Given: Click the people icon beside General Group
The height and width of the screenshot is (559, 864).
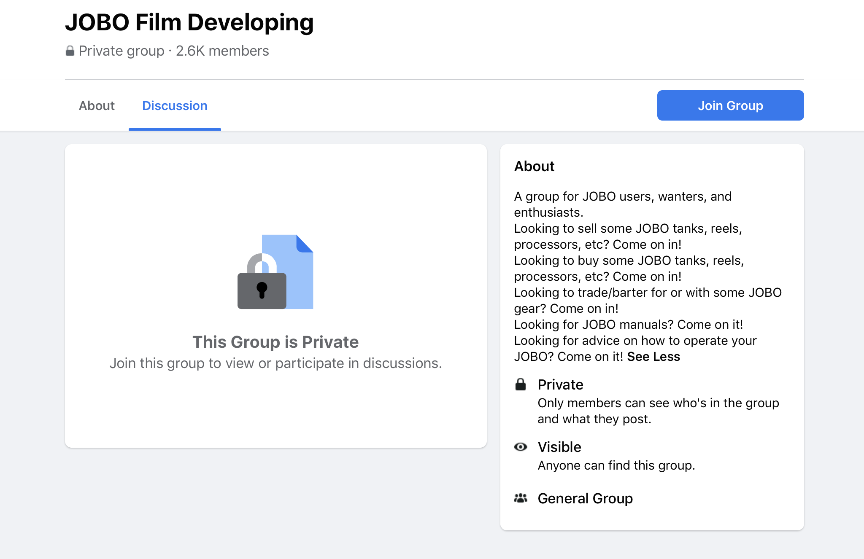Looking at the screenshot, I should [x=521, y=498].
